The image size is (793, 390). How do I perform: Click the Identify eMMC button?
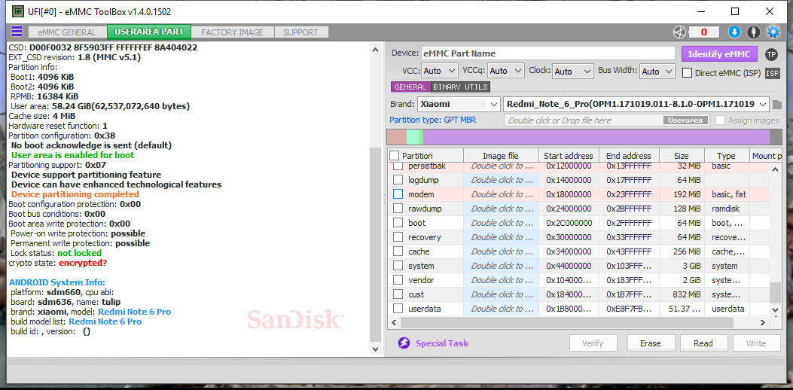click(719, 54)
